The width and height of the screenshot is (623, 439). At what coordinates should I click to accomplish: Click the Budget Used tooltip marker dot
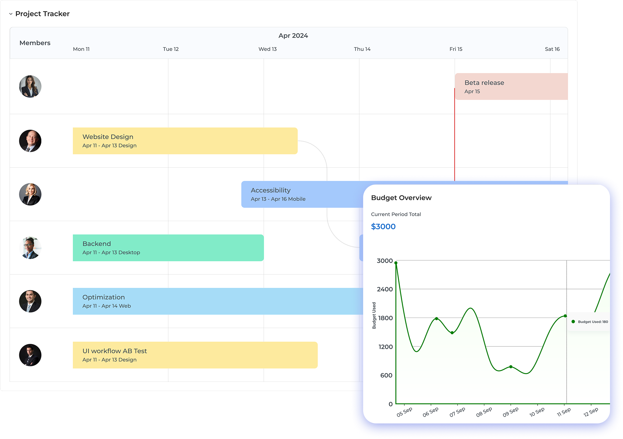tap(574, 322)
